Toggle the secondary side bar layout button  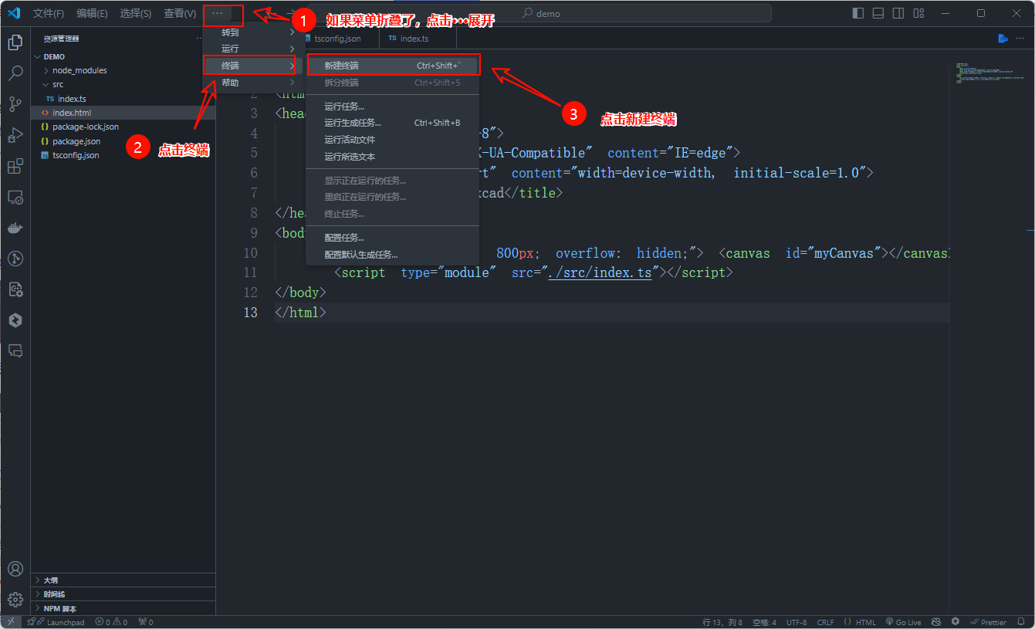click(898, 13)
